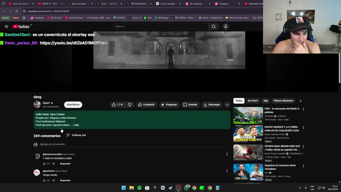
Task: Click the Suscribirse button
Action: coord(73,105)
